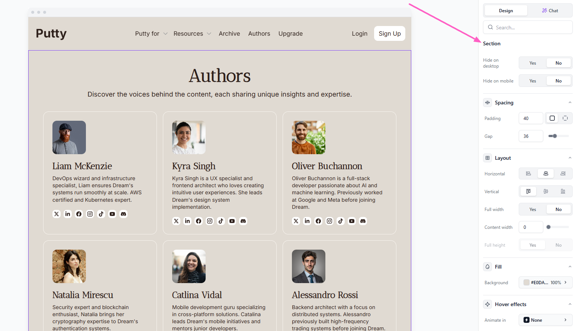Set vertical alignment to bottom
576x331 pixels.
click(563, 191)
